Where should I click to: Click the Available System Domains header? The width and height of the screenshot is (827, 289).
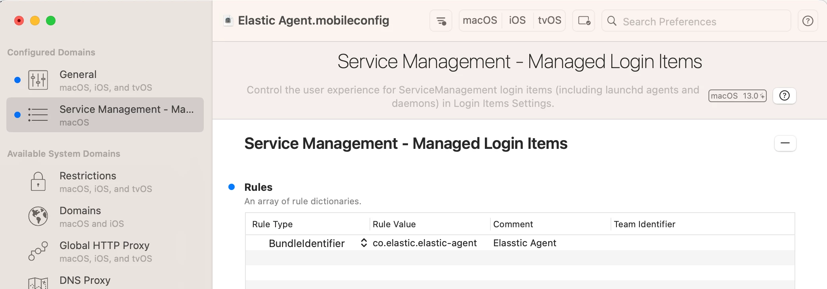(63, 154)
